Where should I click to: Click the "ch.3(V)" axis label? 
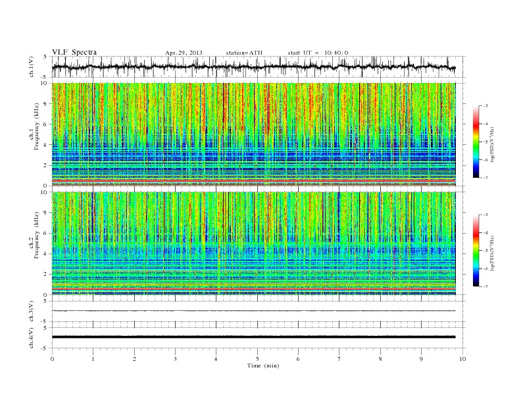[32, 311]
